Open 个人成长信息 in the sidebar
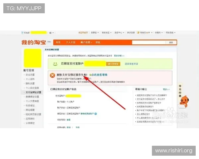Screen dimensions: 199x159 click(32, 88)
